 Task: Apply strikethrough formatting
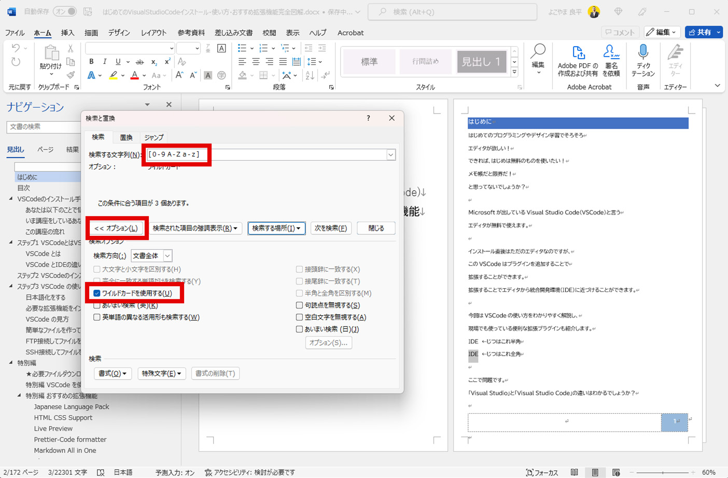pyautogui.click(x=139, y=62)
